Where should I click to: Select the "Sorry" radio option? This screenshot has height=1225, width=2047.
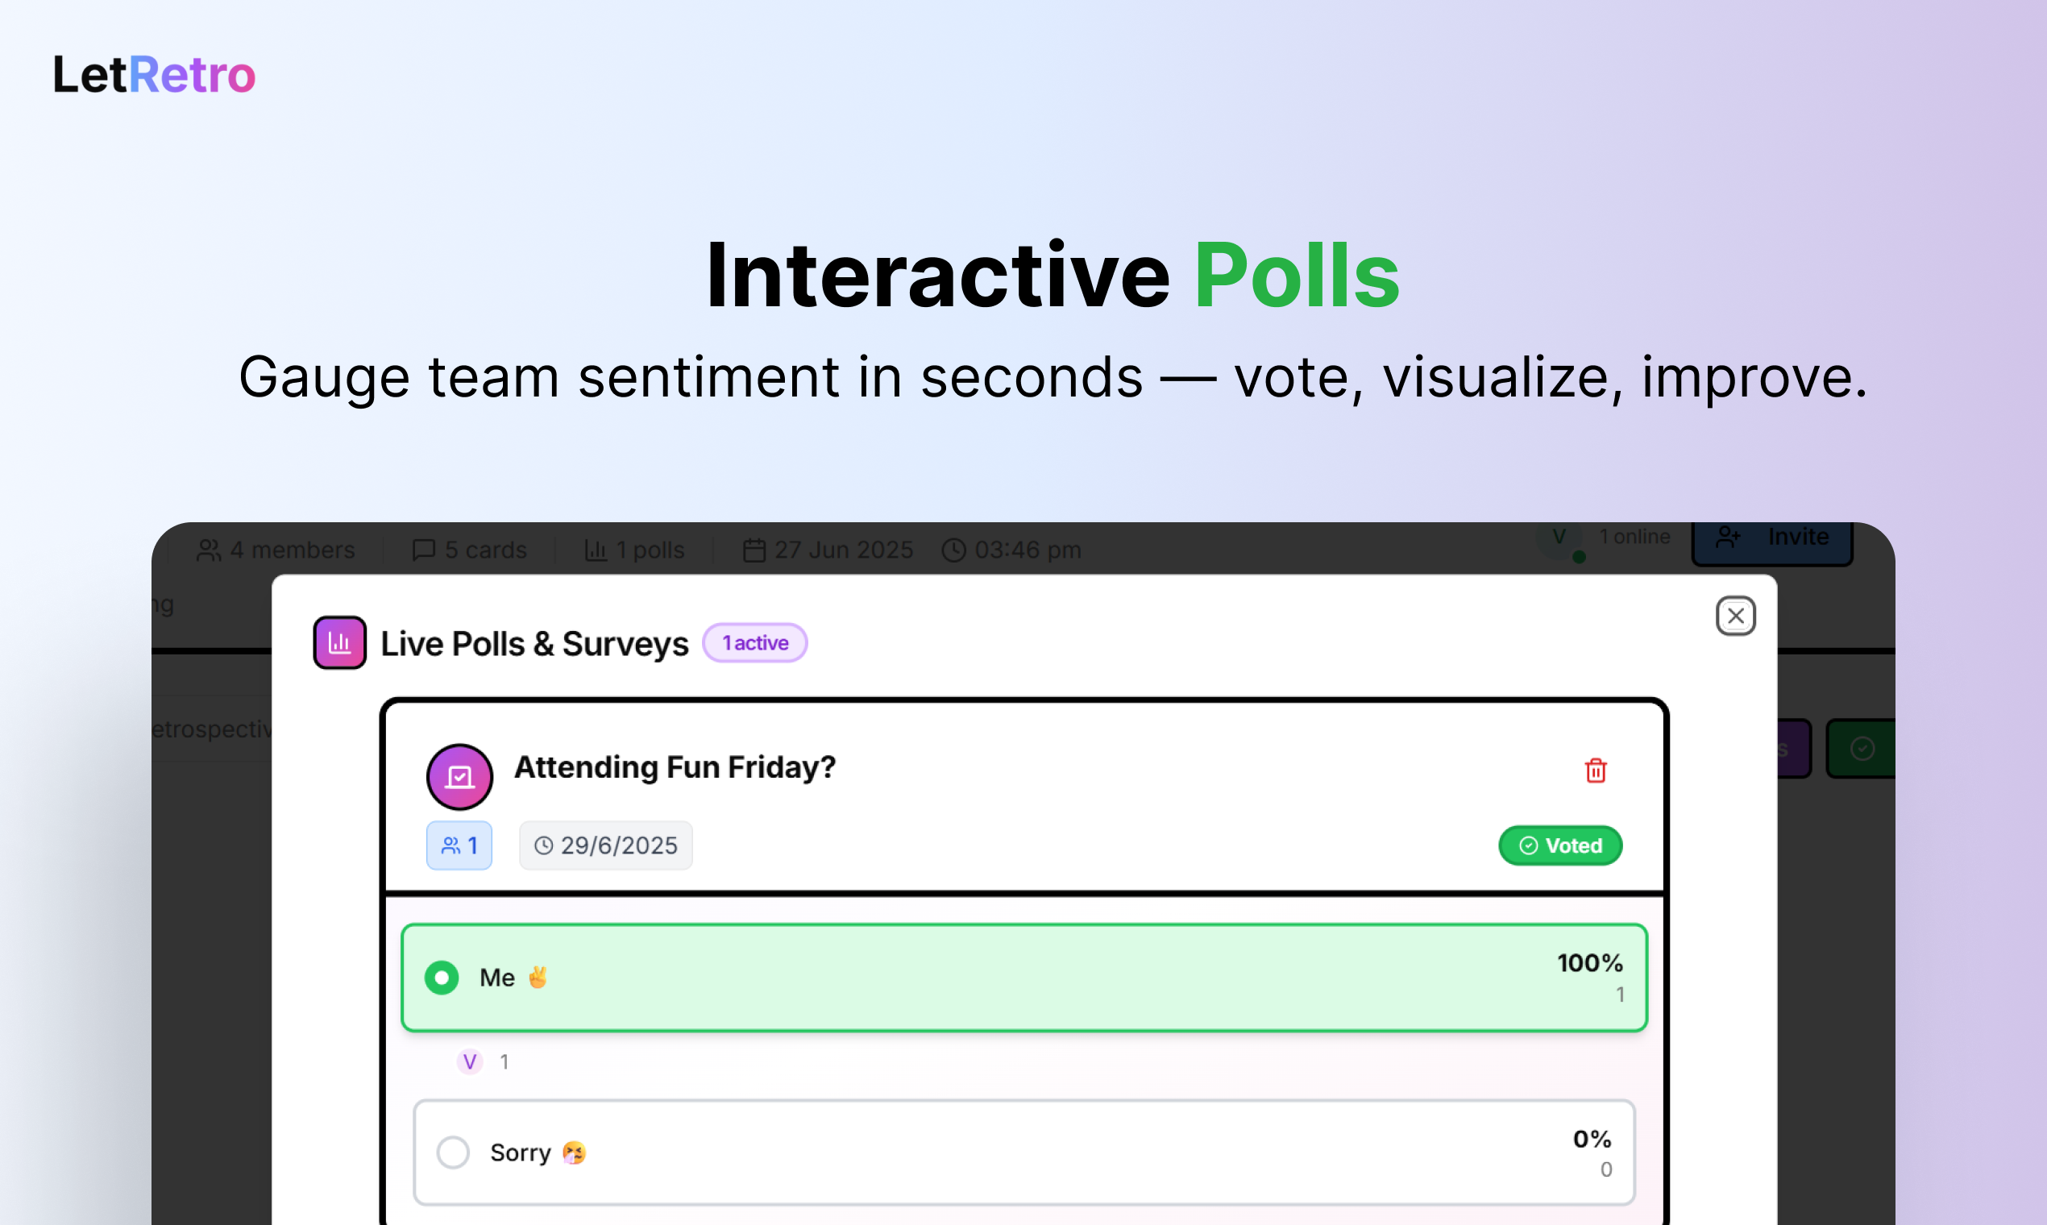(453, 1152)
